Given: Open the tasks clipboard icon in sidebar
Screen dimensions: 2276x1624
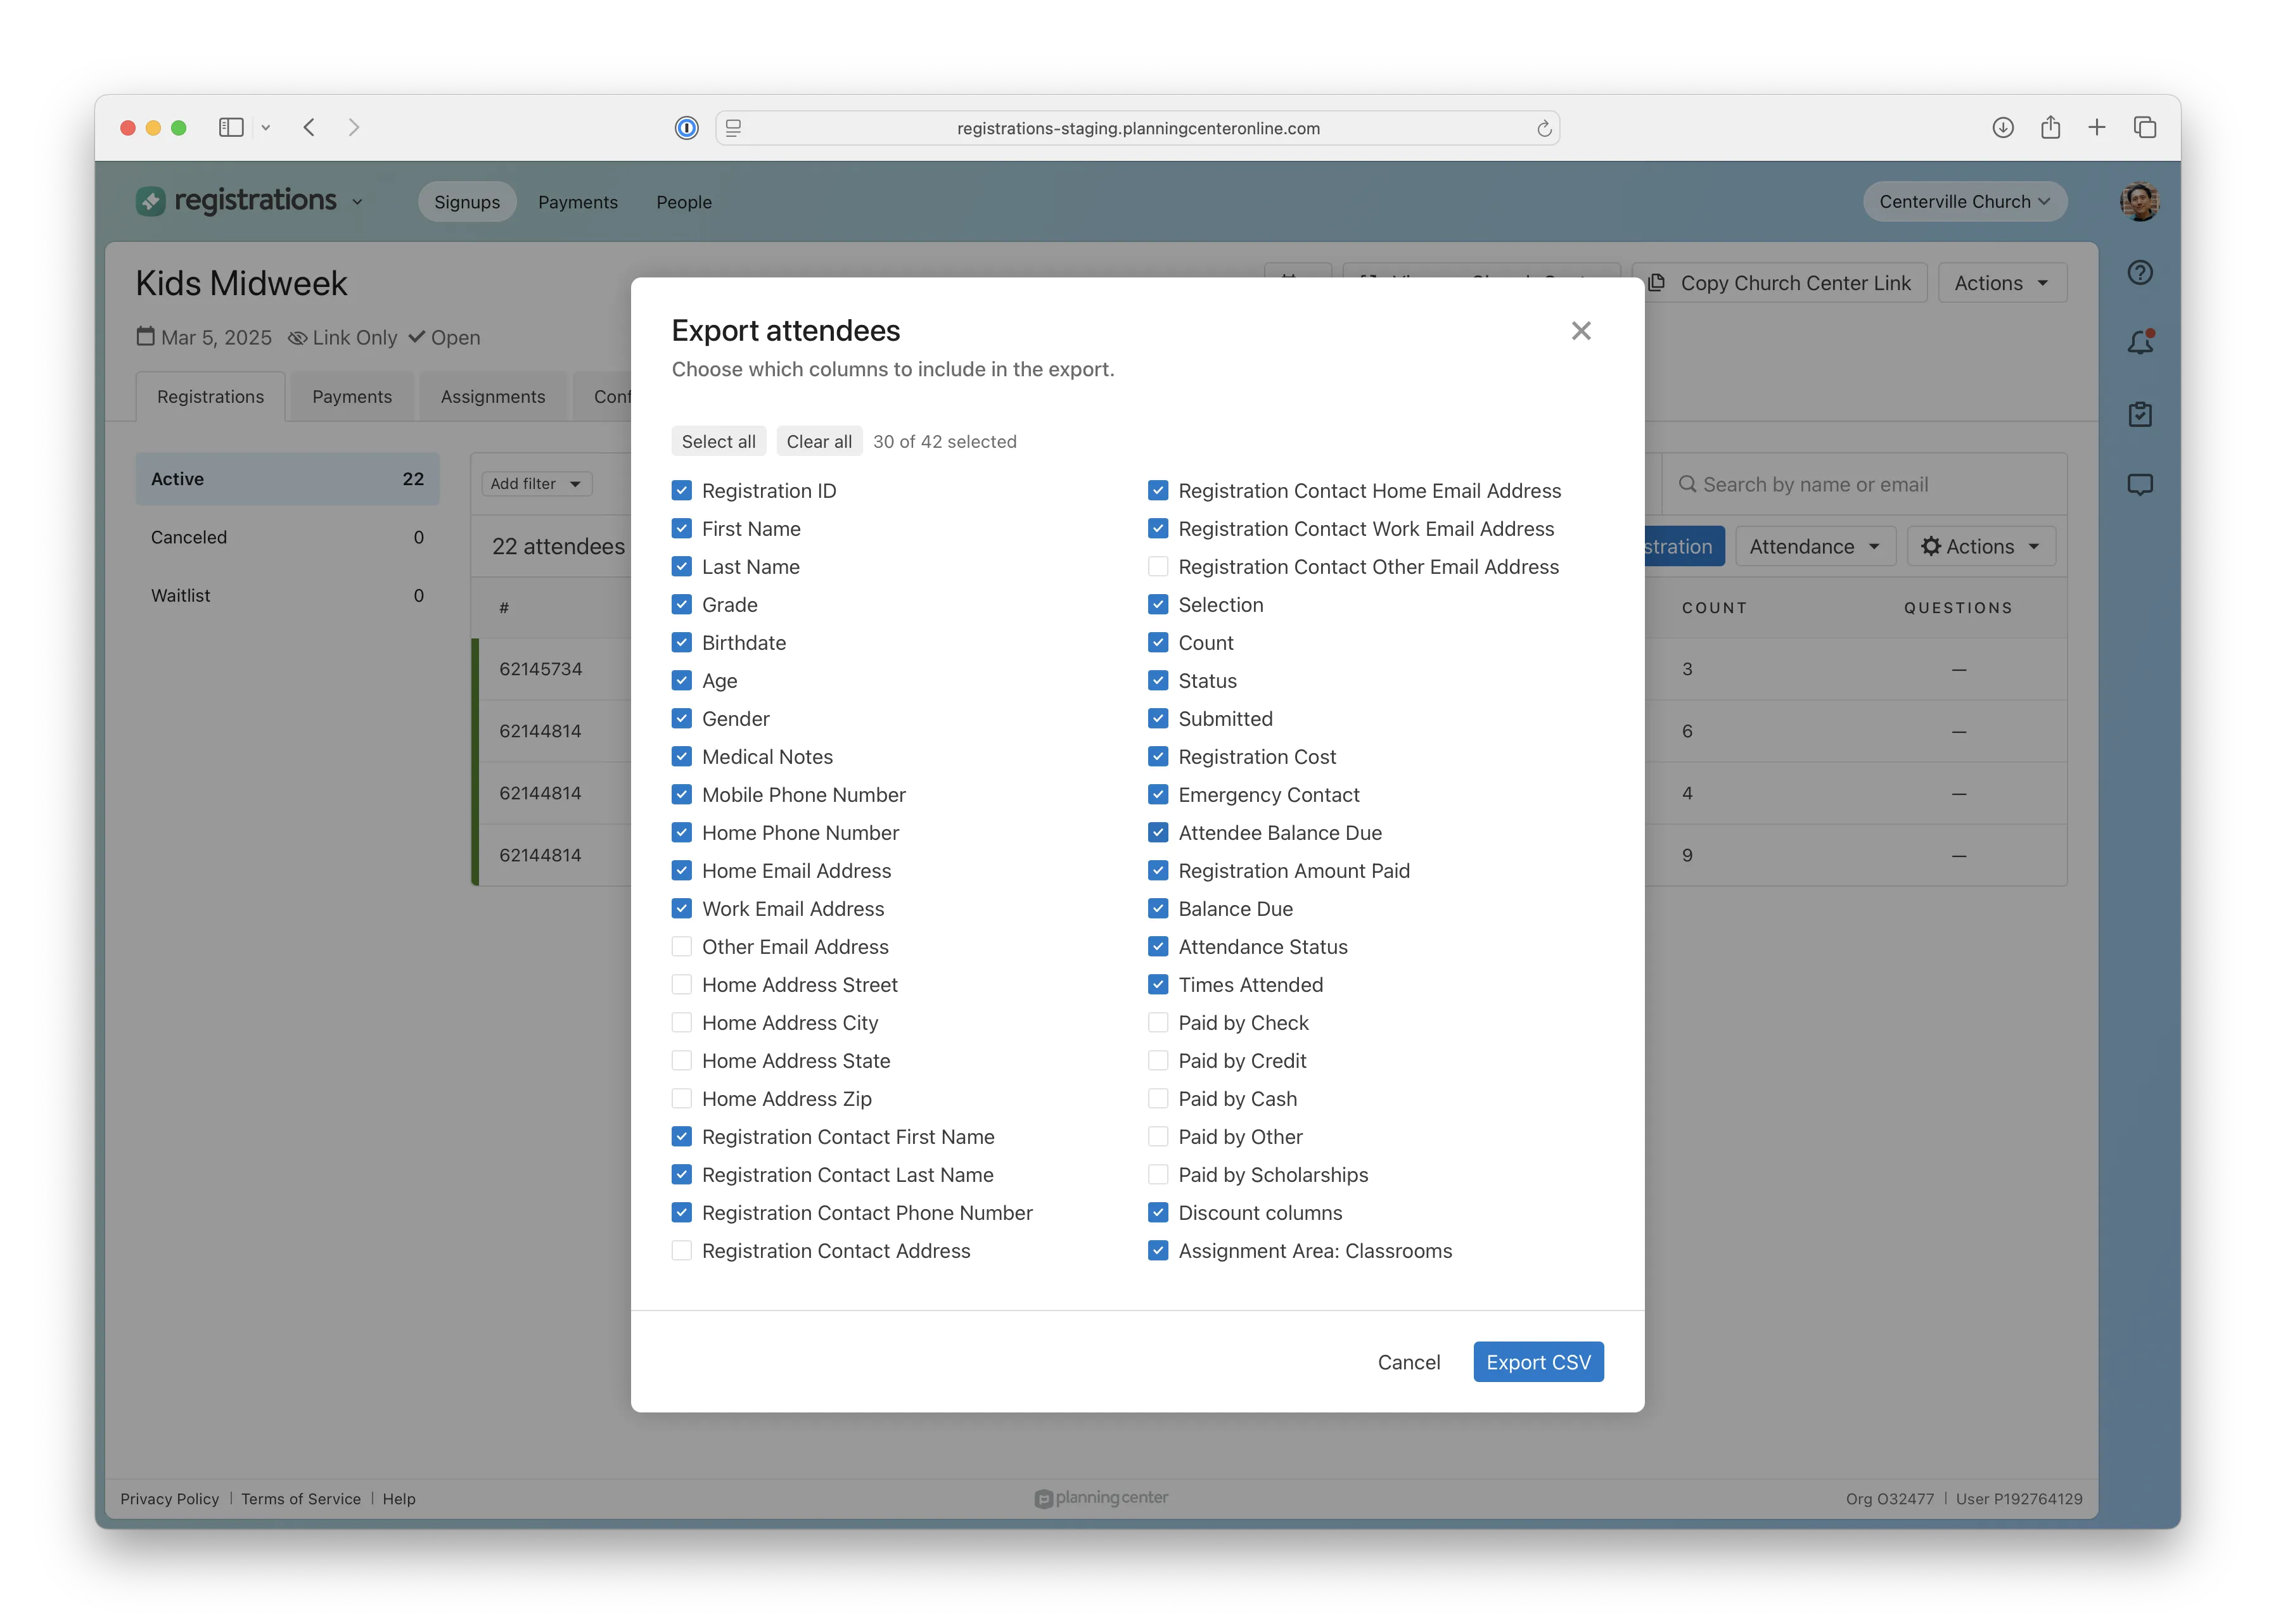Looking at the screenshot, I should click(x=2139, y=414).
